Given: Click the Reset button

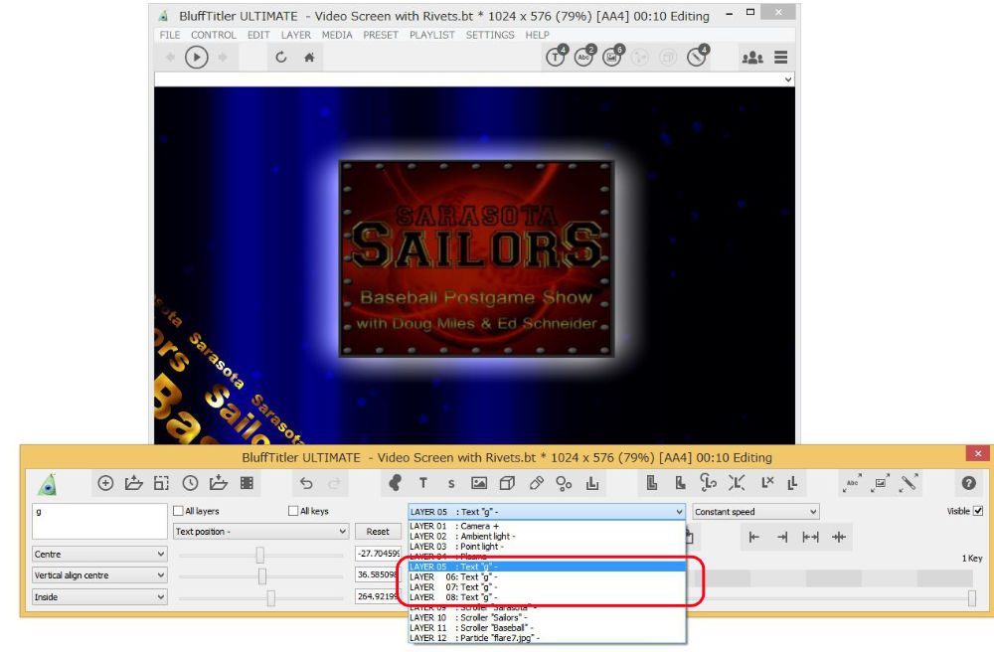Looking at the screenshot, I should tap(378, 532).
